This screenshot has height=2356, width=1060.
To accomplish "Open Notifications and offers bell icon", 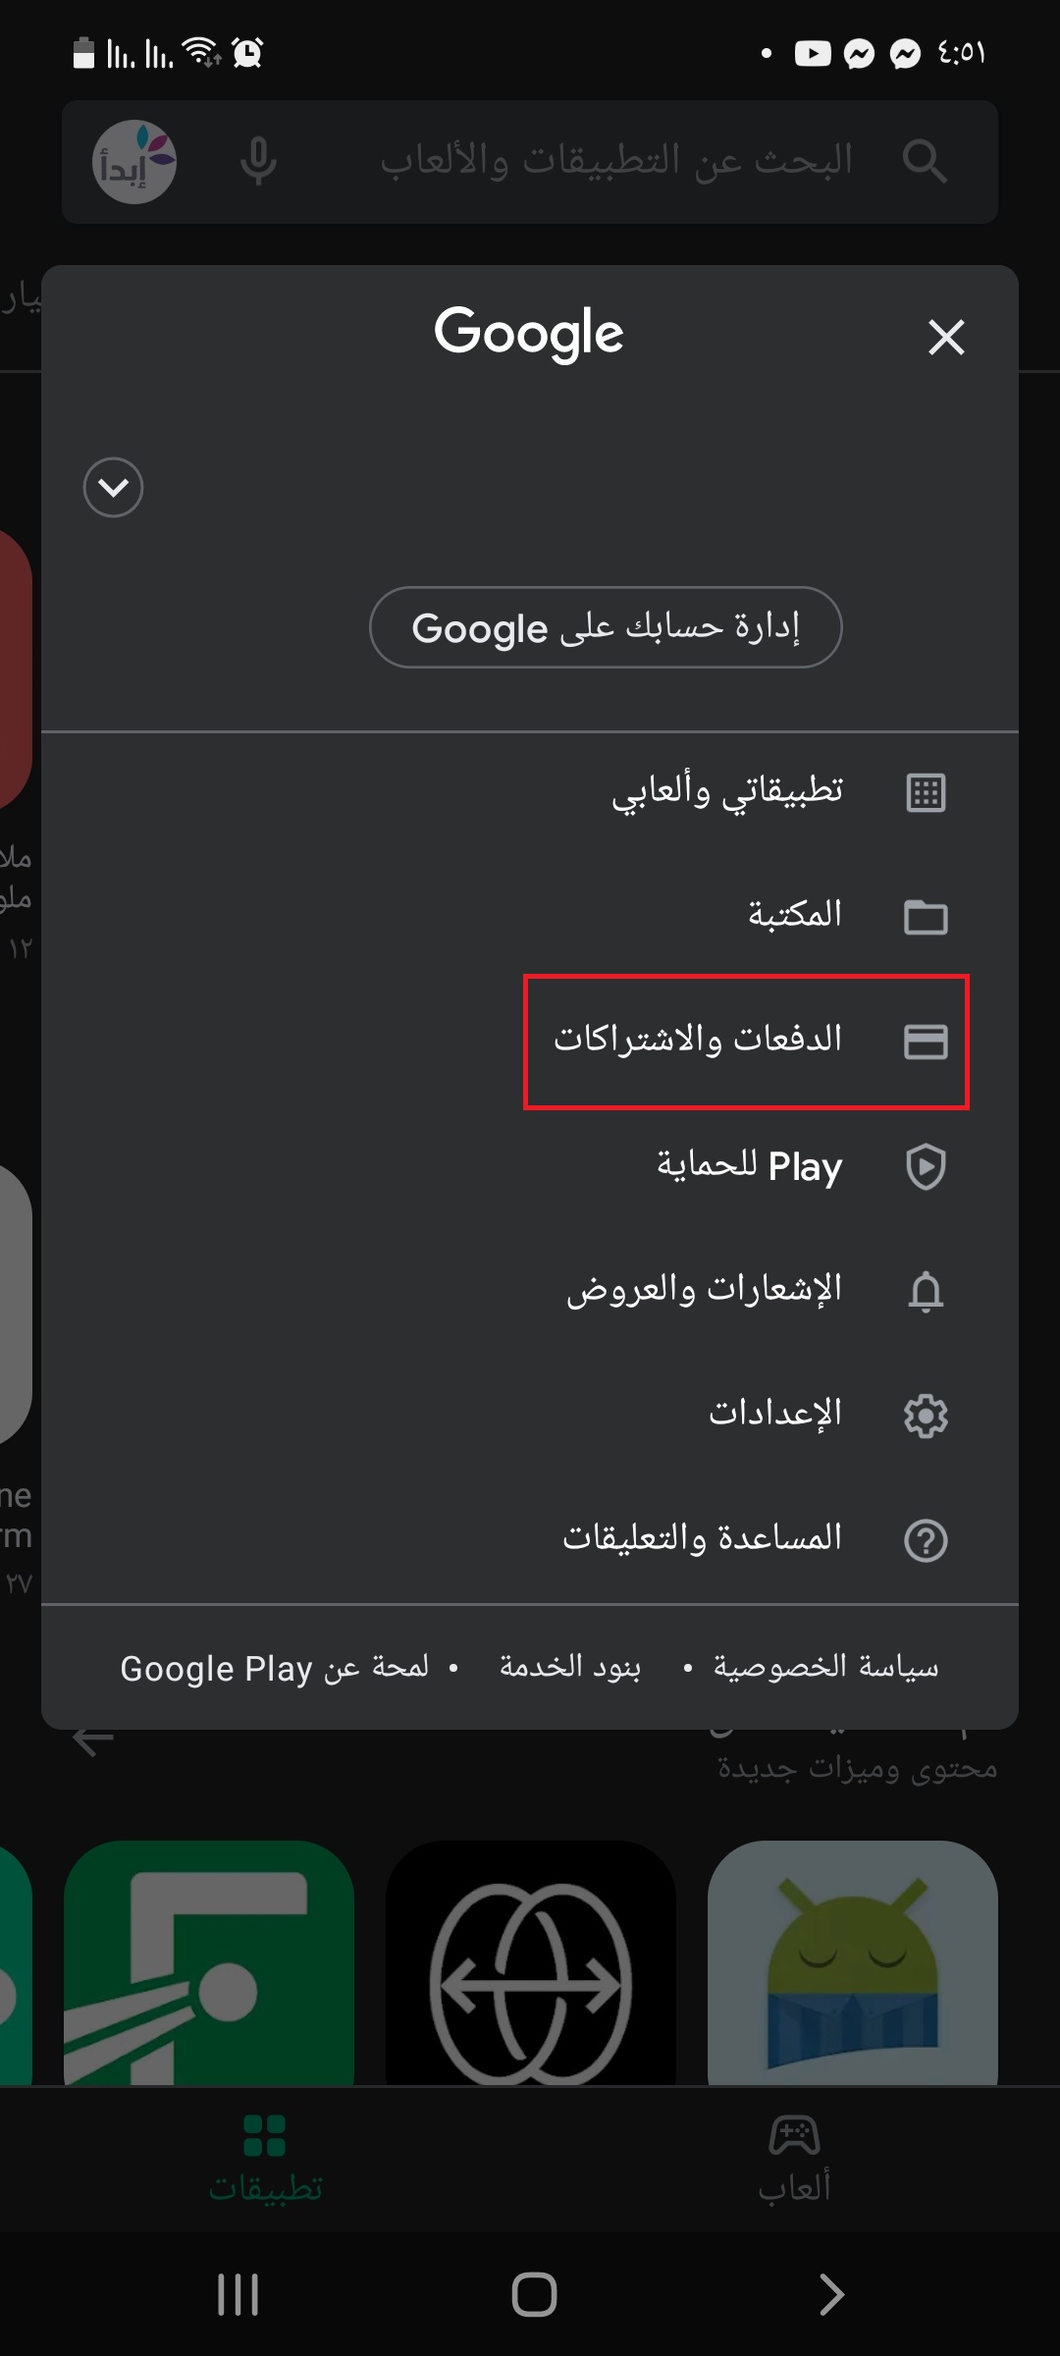I will 926,1291.
